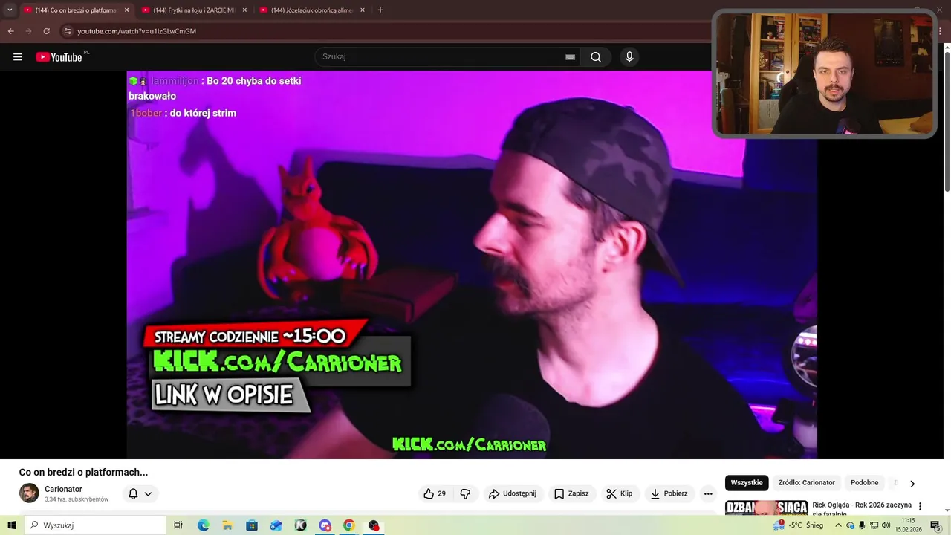Screen dimensions: 951x535
Task: Open the network icon in the tray
Action: tap(874, 525)
